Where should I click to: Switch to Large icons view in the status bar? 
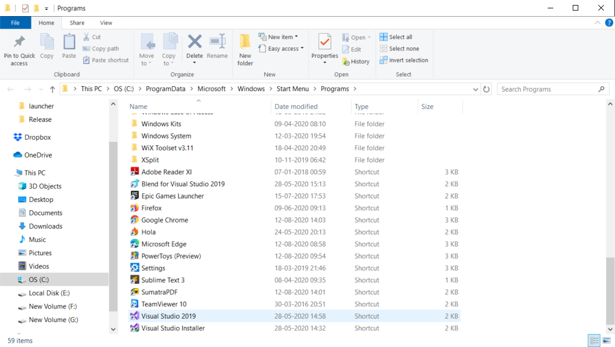tap(606, 340)
